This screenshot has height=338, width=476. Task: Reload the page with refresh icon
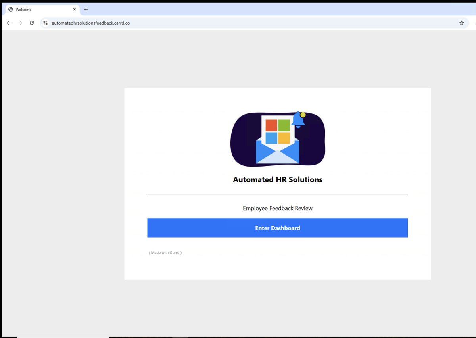32,23
